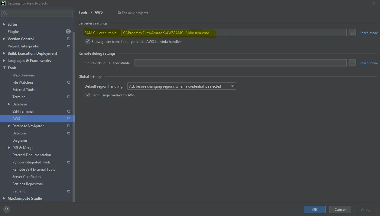The width and height of the screenshot is (380, 216).
Task: Click into the settings search field
Action: (37, 13)
